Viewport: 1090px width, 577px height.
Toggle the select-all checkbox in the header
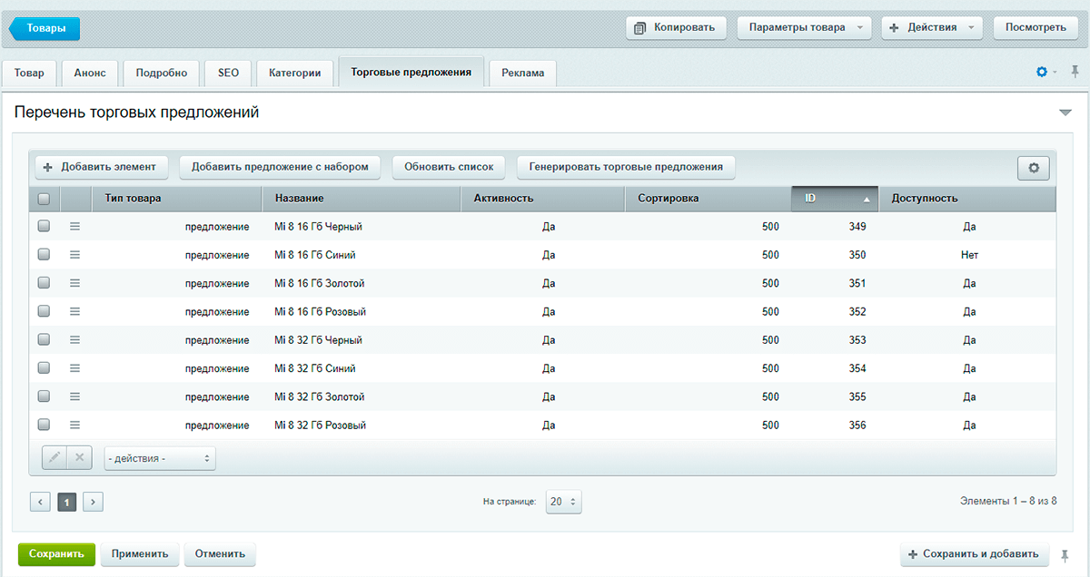pyautogui.click(x=44, y=199)
